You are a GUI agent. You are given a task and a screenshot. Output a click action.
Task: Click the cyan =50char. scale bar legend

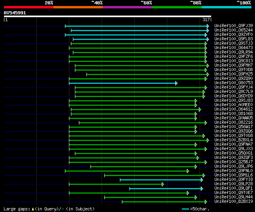[x=185, y=209]
